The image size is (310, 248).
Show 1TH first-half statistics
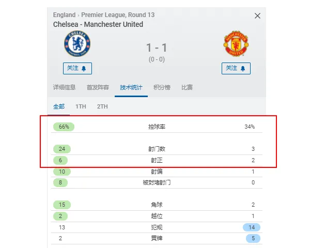click(x=81, y=106)
